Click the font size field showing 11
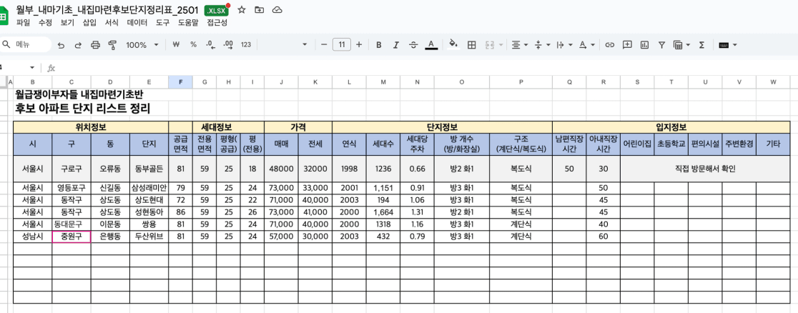Screen dimensions: 798x313 [x=342, y=45]
